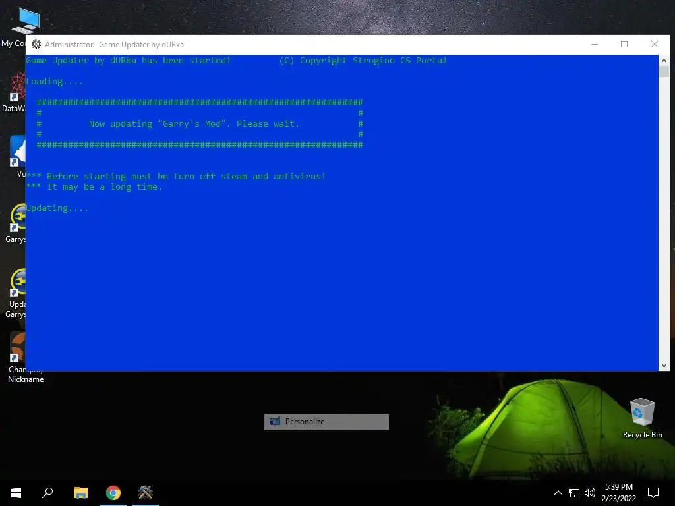This screenshot has height=506, width=675.
Task: Click the window title 'Administrator: Game Updater by dURka'
Action: 114,45
